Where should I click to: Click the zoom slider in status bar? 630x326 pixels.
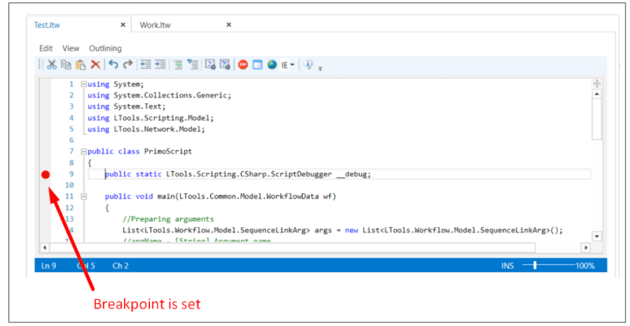[534, 266]
